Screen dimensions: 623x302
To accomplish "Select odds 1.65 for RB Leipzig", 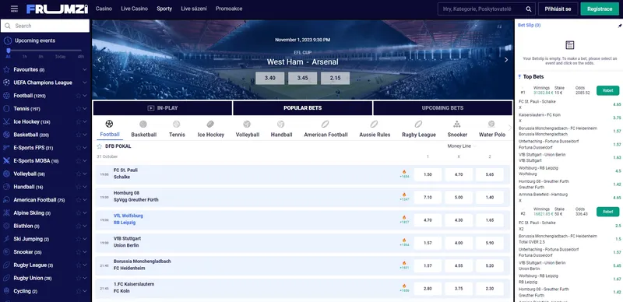I will [490, 220].
